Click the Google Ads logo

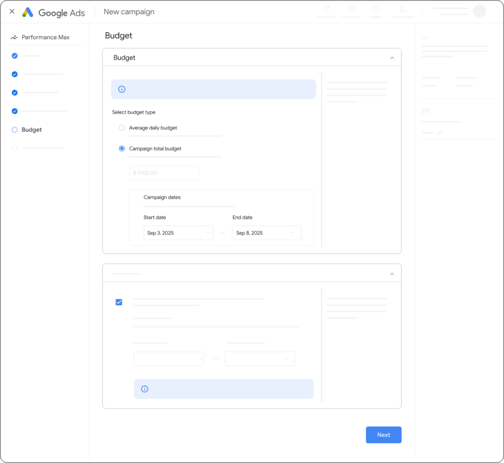click(54, 12)
